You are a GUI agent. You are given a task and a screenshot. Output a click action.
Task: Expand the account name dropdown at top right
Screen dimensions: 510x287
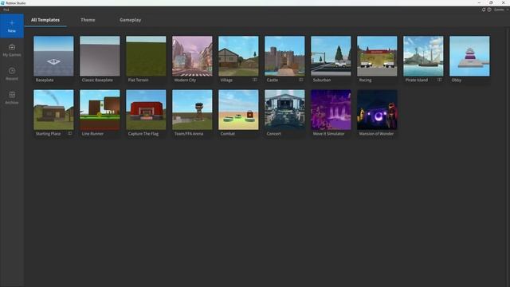(x=501, y=10)
